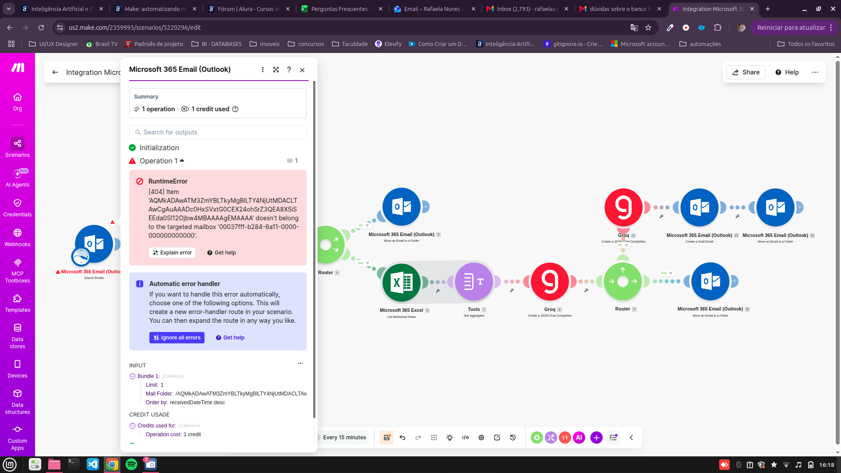Click the Ignore all errors button
The width and height of the screenshot is (841, 473).
tap(177, 338)
